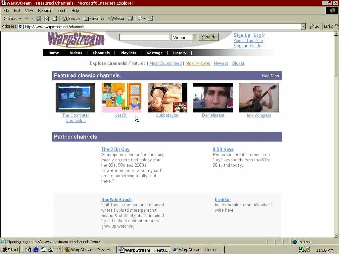Click the Back arrow toolbar button
Image resolution: width=339 pixels, height=254 pixels.
(x=10, y=19)
